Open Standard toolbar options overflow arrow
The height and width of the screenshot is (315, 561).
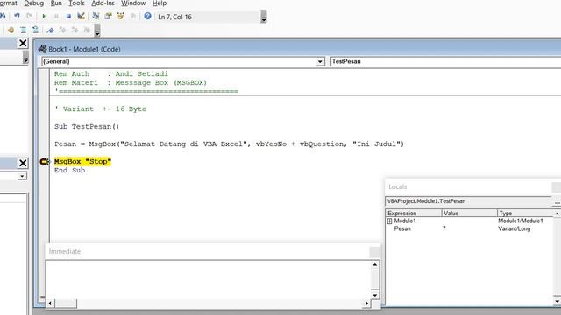[264, 17]
